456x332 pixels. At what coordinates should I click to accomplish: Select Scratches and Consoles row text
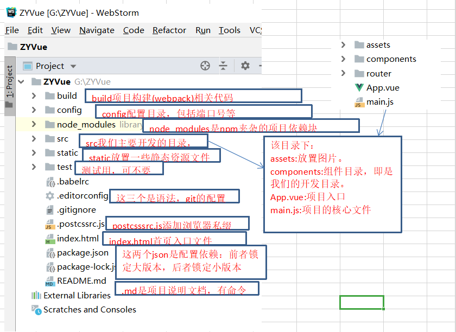90,310
